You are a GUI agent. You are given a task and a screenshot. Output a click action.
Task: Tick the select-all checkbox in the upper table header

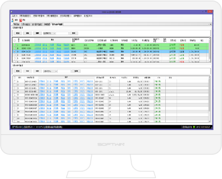pyautogui.click(x=14, y=40)
